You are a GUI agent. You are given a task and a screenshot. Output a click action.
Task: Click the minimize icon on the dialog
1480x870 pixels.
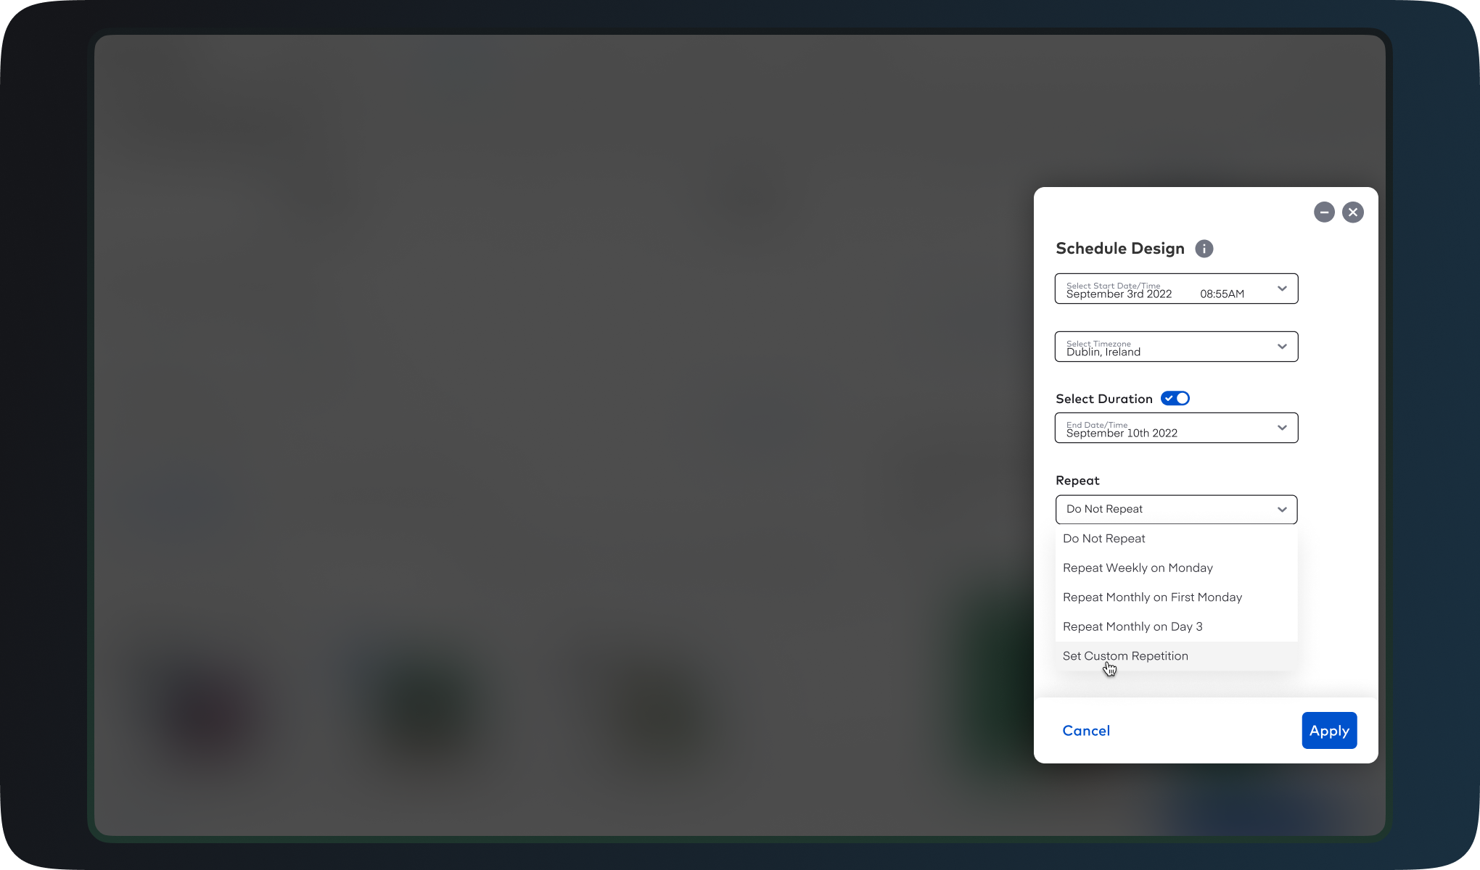point(1325,212)
